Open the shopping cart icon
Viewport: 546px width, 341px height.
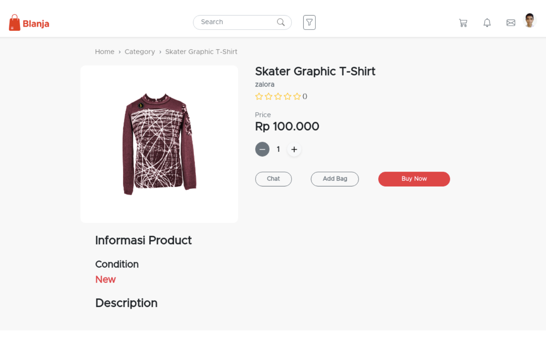463,23
